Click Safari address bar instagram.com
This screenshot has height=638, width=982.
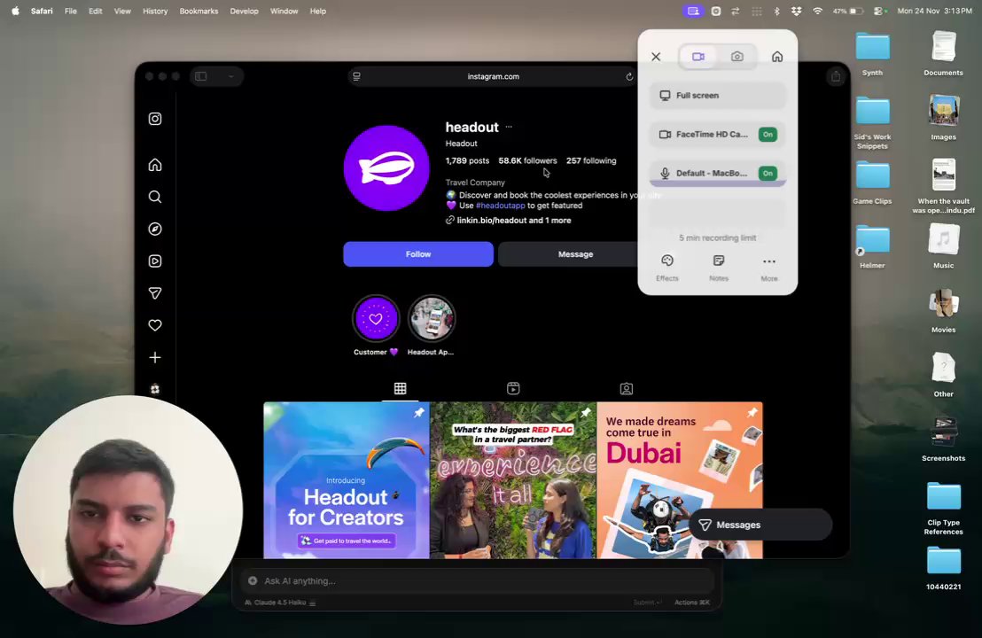point(493,76)
